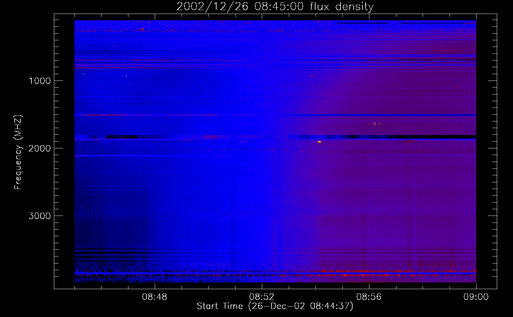The width and height of the screenshot is (513, 317).
Task: Select the 1000 frequency tick label
Action: pos(40,81)
